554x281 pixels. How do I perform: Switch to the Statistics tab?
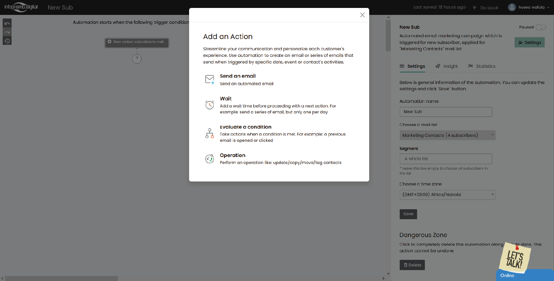point(482,66)
